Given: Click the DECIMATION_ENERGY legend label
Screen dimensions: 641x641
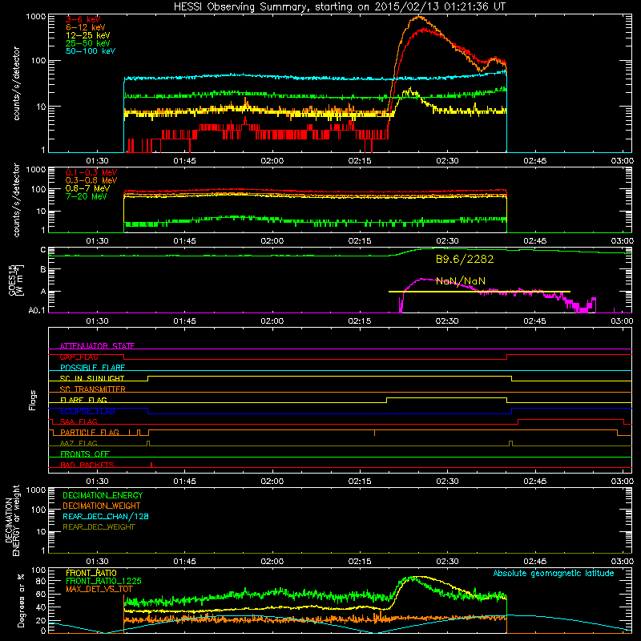Looking at the screenshot, I should [x=103, y=495].
